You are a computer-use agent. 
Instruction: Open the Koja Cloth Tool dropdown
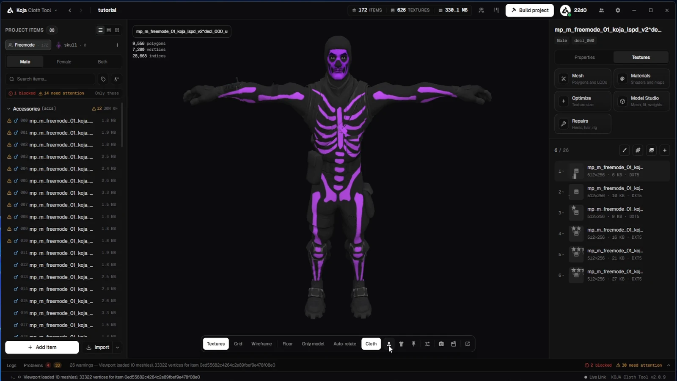[36, 10]
